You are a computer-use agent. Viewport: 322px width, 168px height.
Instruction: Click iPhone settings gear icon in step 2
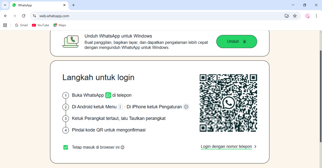tap(186, 107)
